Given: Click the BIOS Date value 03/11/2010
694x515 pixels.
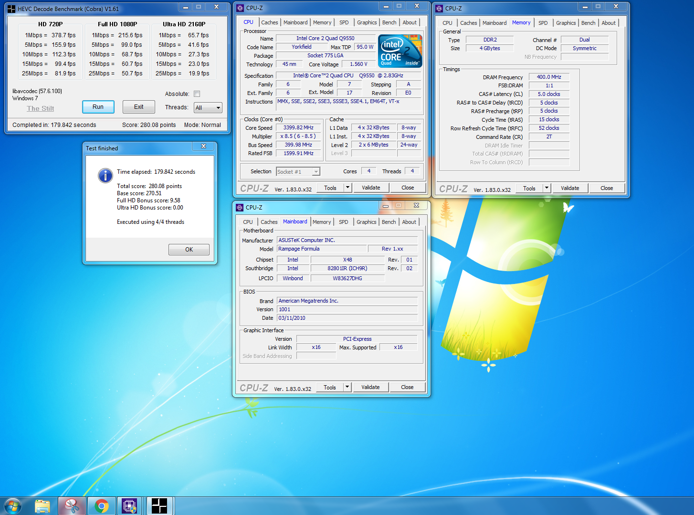Looking at the screenshot, I should (x=347, y=318).
